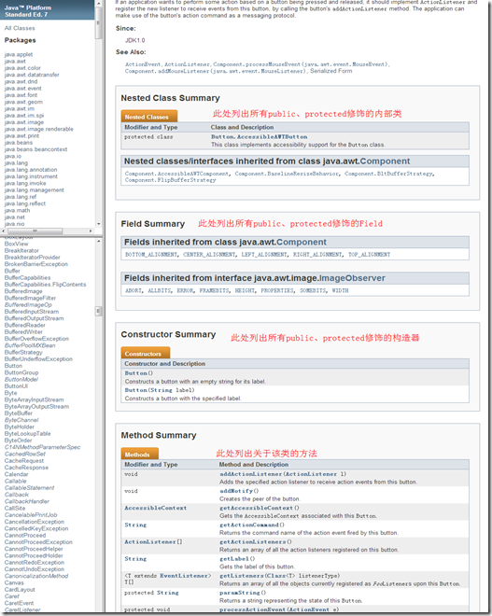Open BoxView class
The width and height of the screenshot is (492, 616).
[x=16, y=244]
